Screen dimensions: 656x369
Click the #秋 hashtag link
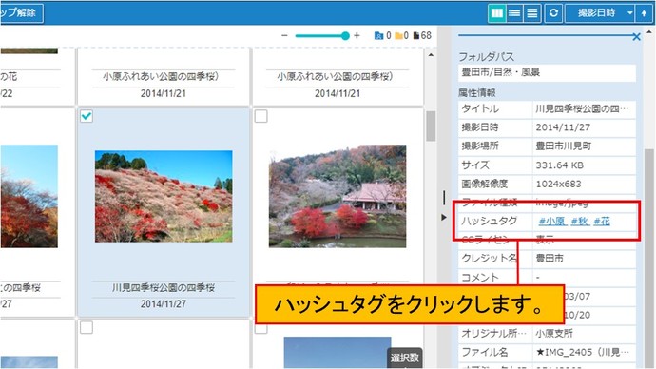(580, 221)
